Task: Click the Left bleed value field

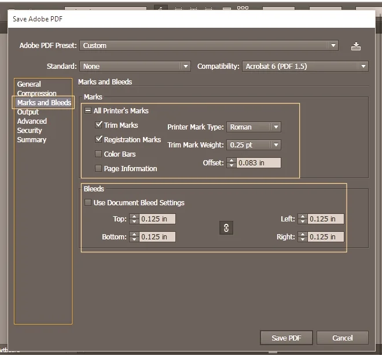Action: tap(326, 219)
